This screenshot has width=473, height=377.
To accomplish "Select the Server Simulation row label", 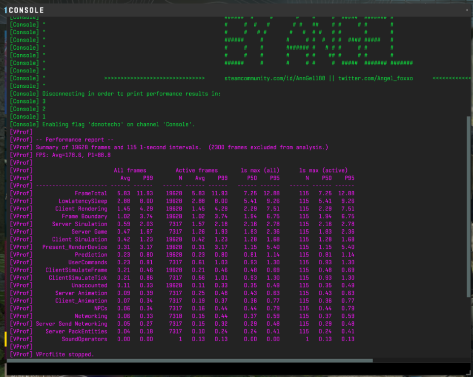I will pos(80,224).
